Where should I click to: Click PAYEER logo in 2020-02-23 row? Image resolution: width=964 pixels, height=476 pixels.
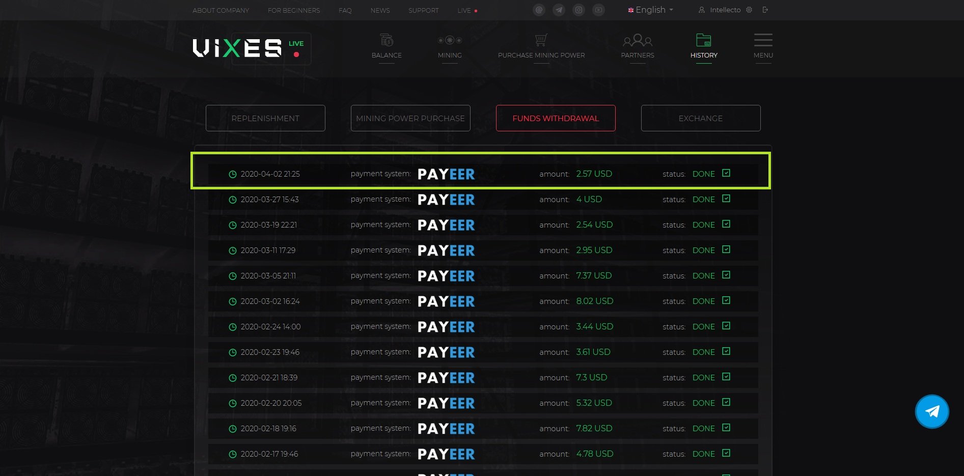(x=446, y=352)
